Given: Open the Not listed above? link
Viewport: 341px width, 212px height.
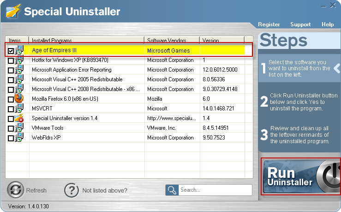Looking at the screenshot, I should (105, 190).
